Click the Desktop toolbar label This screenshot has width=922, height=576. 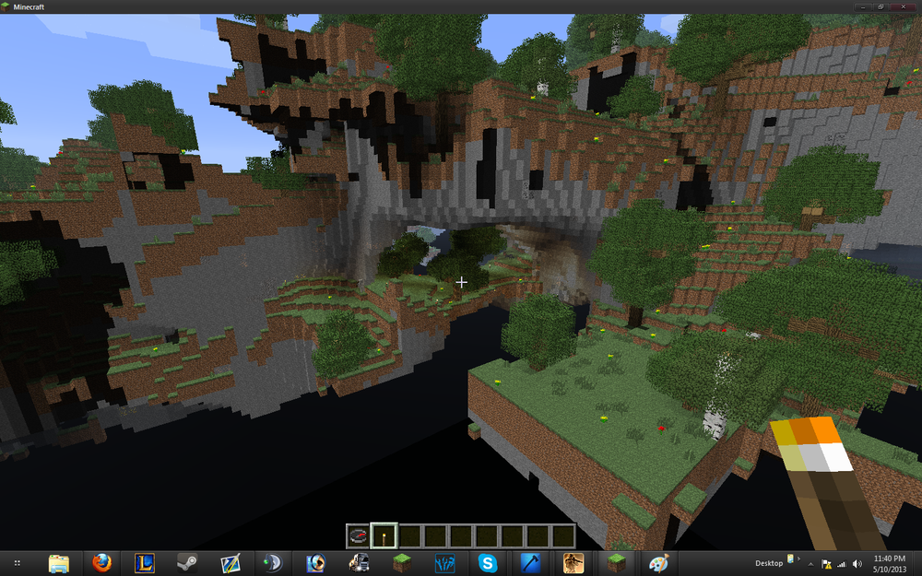(769, 563)
